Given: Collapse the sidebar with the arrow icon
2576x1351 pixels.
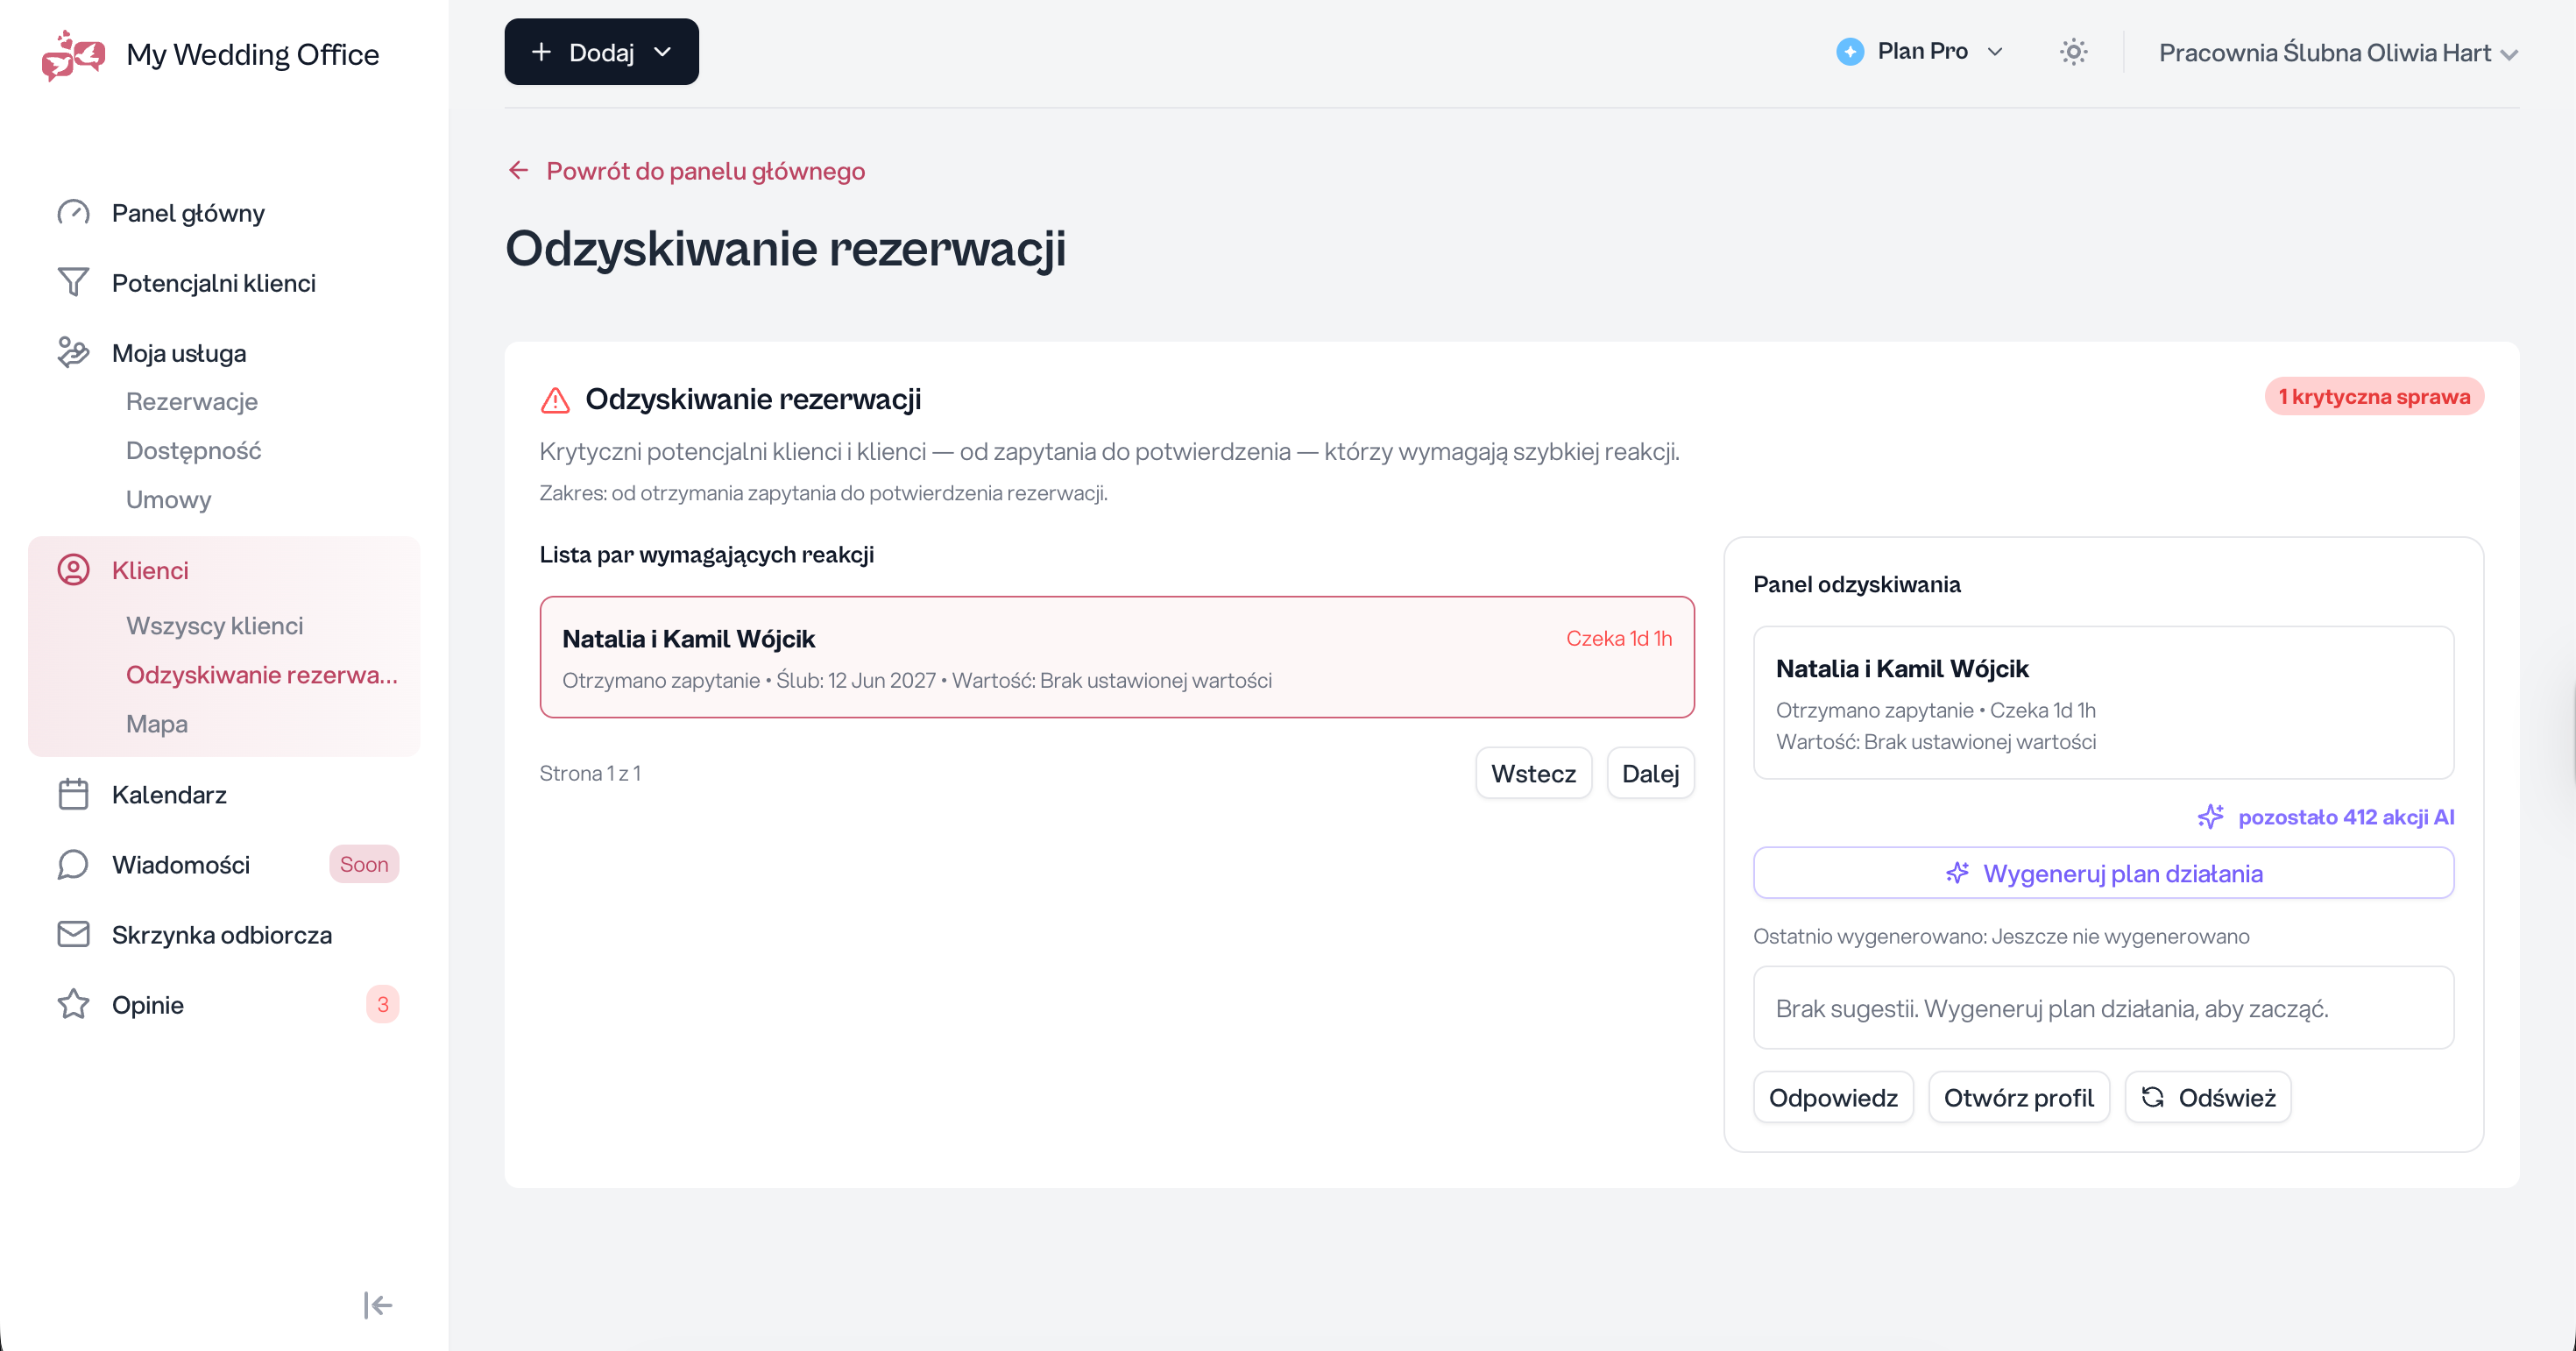Looking at the screenshot, I should 378,1305.
